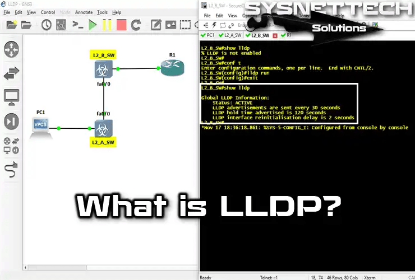Switch to the R1 session tab
This screenshot has height=280, width=415.
(x=286, y=35)
